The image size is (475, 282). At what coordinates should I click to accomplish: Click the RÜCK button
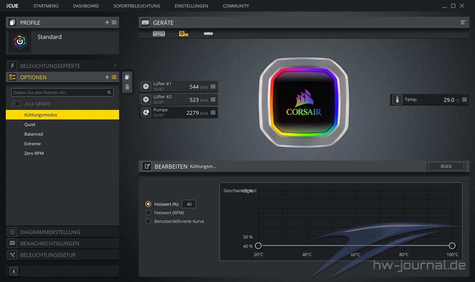coord(446,167)
